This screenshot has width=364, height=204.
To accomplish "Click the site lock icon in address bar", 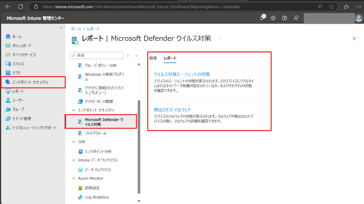I will pyautogui.click(x=36, y=6).
